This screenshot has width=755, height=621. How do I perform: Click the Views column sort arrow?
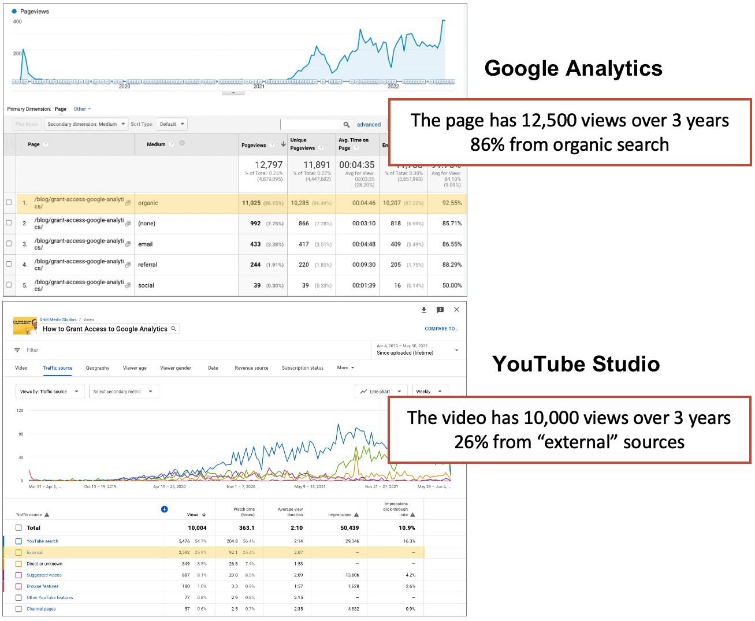coord(204,515)
